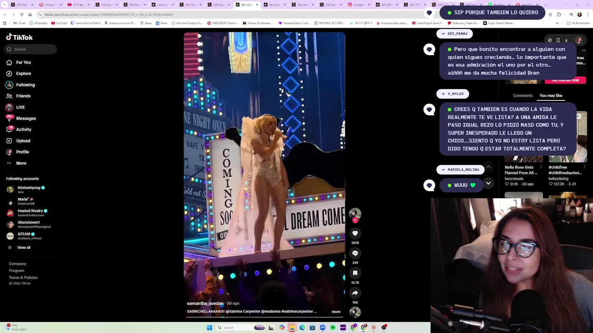This screenshot has height=333, width=593.
Task: Open the spinning sound disc thumbnail
Action: tap(355, 312)
